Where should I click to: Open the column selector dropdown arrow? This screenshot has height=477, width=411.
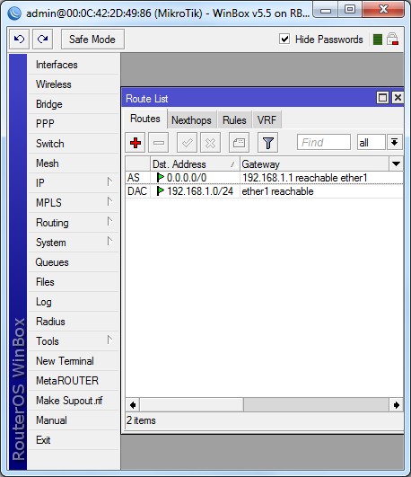pos(396,164)
